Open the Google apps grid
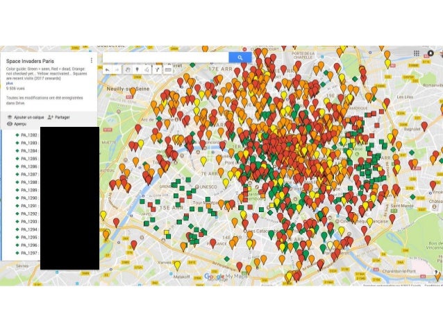 click(417, 53)
